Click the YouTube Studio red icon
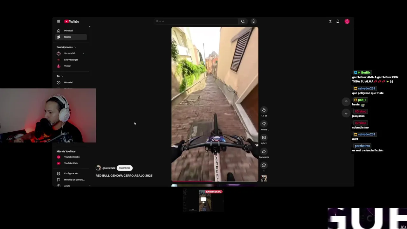Viewport: 407px width, 229px height. (59, 157)
